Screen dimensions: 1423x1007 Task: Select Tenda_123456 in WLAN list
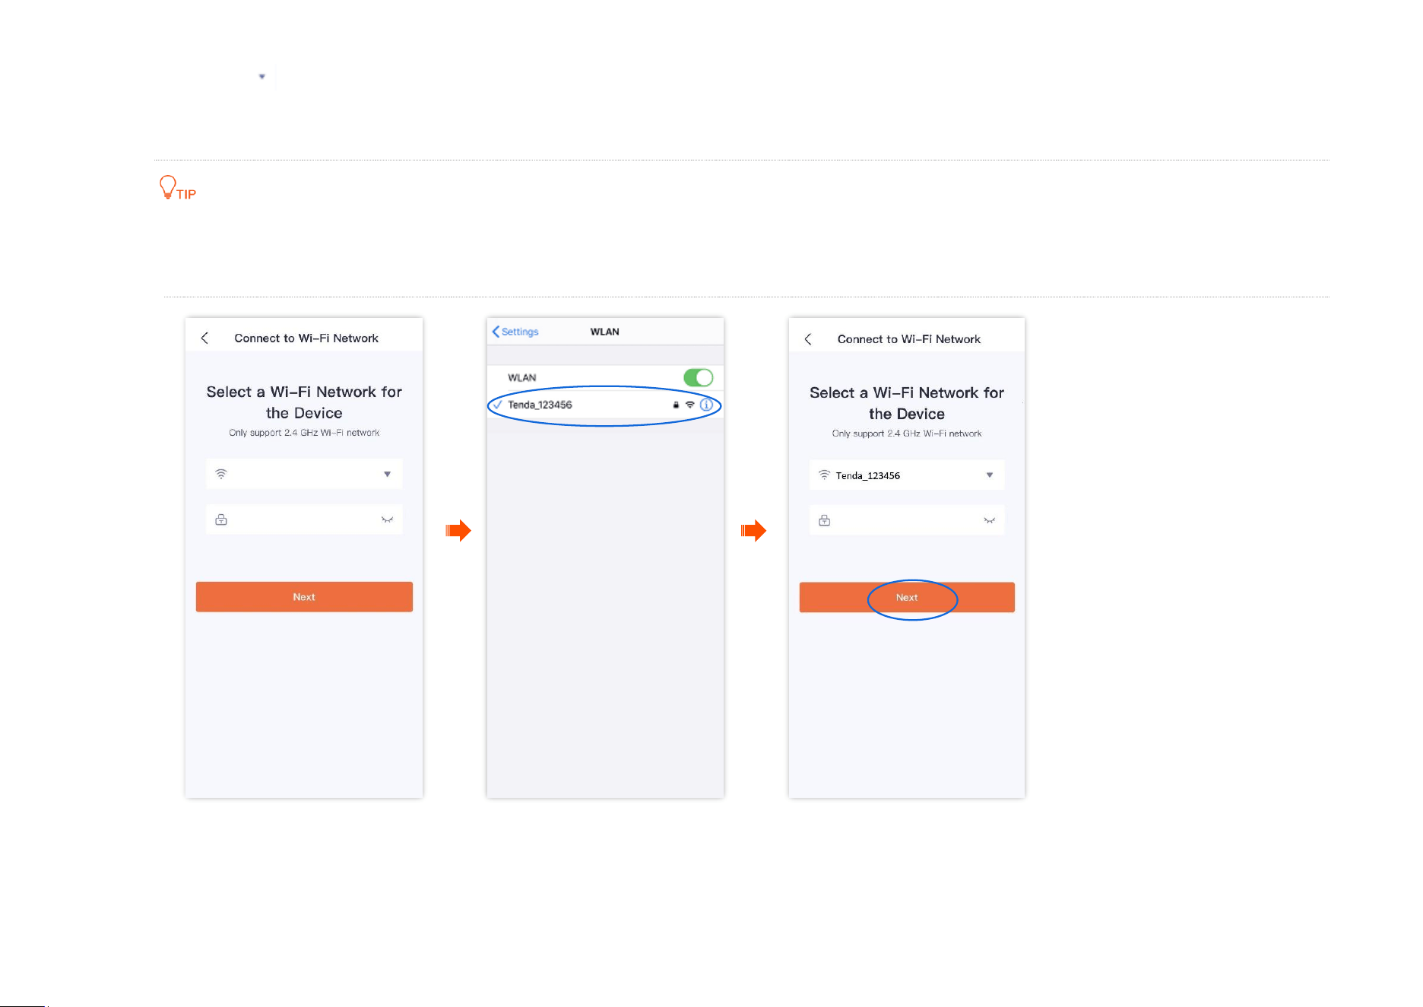[605, 405]
